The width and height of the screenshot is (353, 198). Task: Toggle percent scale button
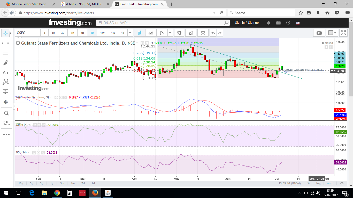308,183
